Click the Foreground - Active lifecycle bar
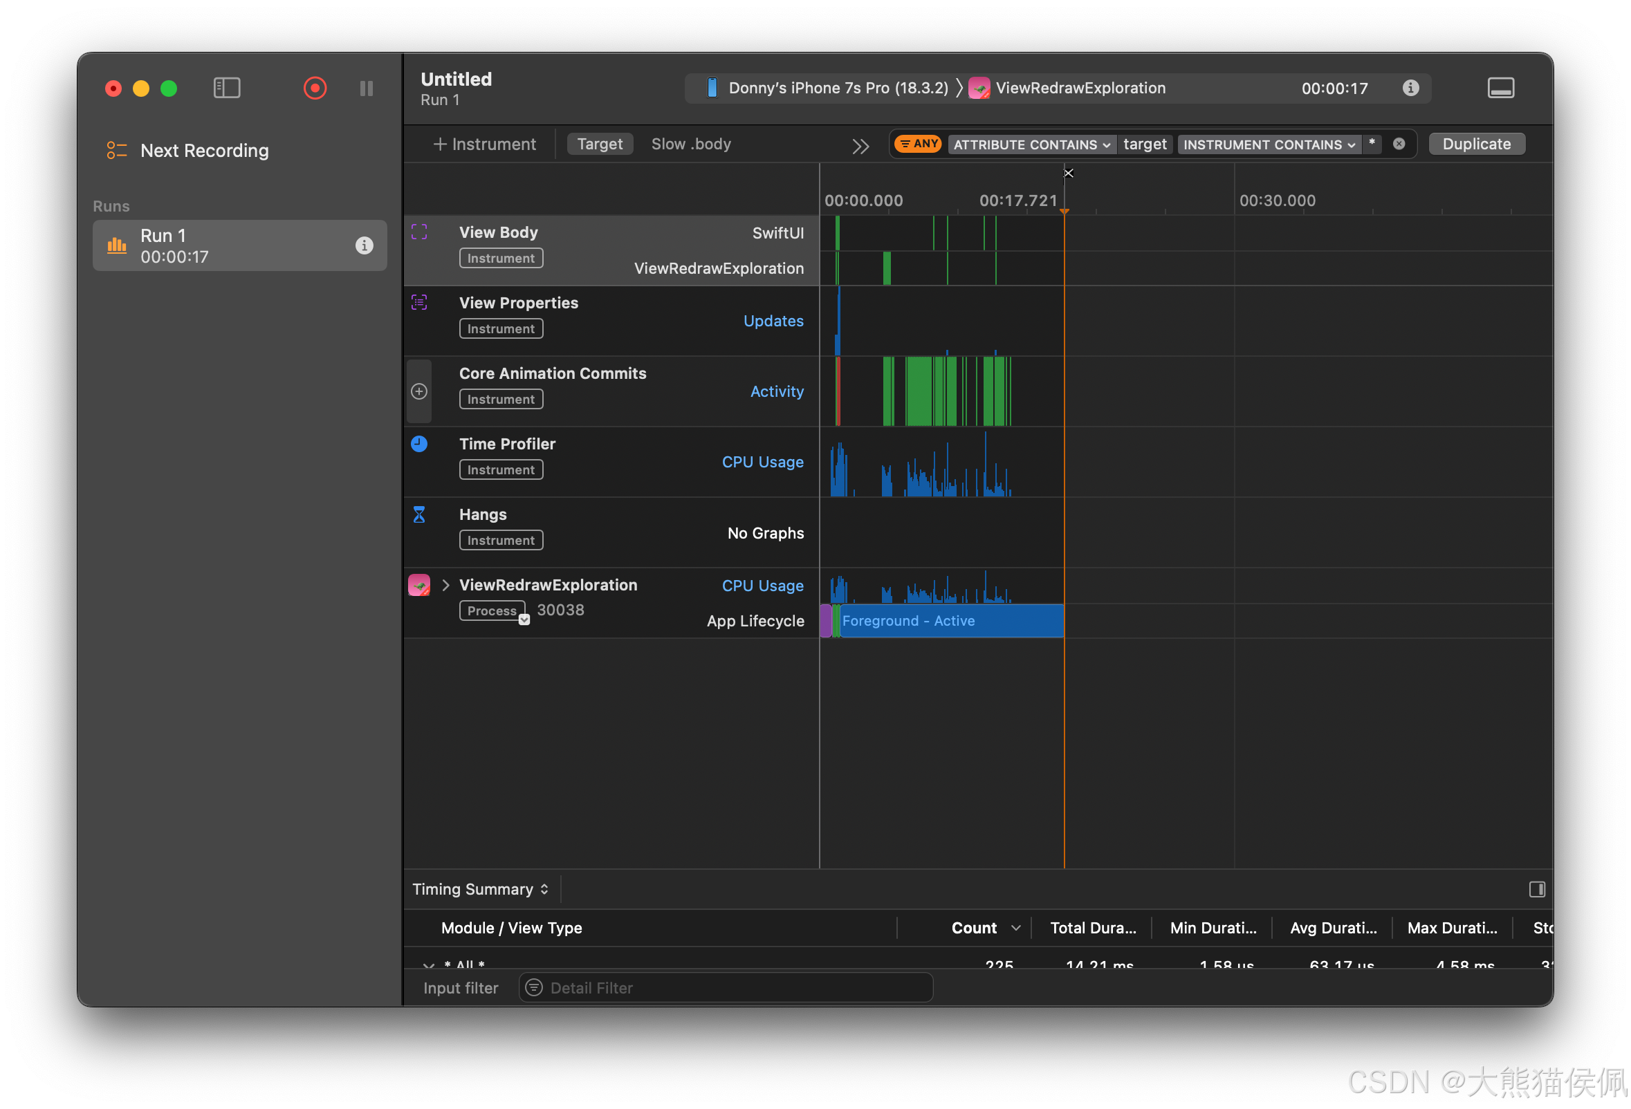 tap(951, 621)
